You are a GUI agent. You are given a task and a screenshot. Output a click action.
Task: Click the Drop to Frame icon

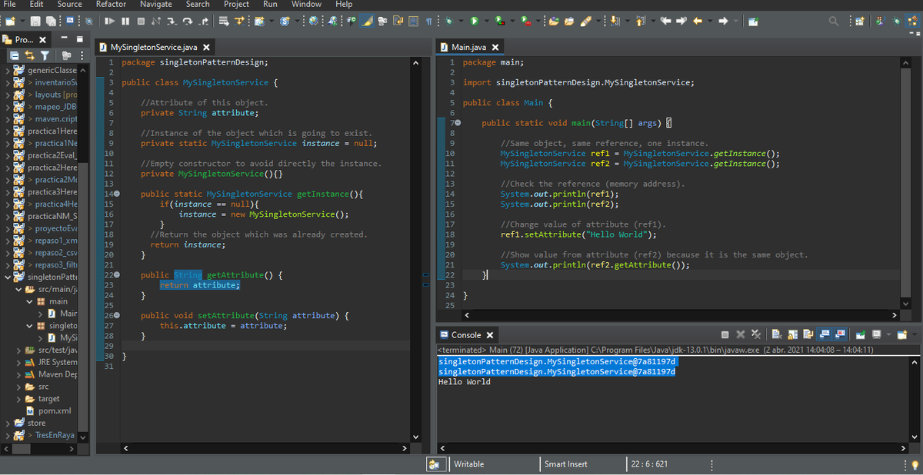coord(223,21)
